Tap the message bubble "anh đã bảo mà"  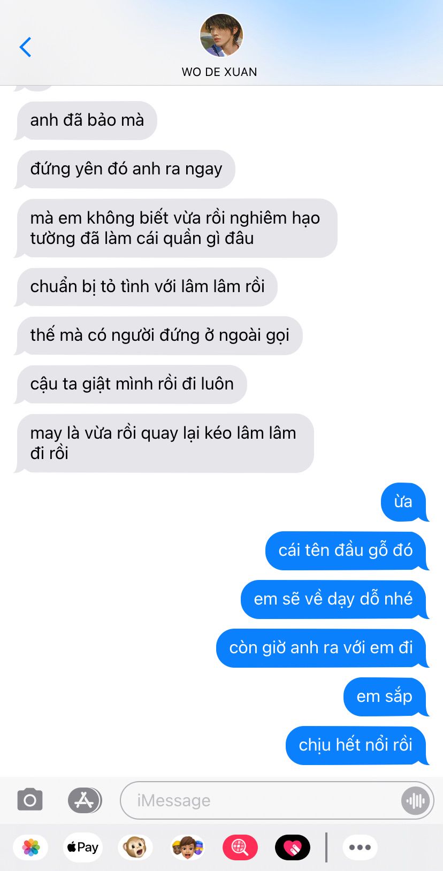pyautogui.click(x=87, y=120)
